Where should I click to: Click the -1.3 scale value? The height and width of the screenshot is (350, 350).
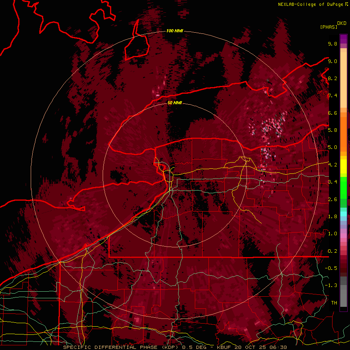point(331,285)
